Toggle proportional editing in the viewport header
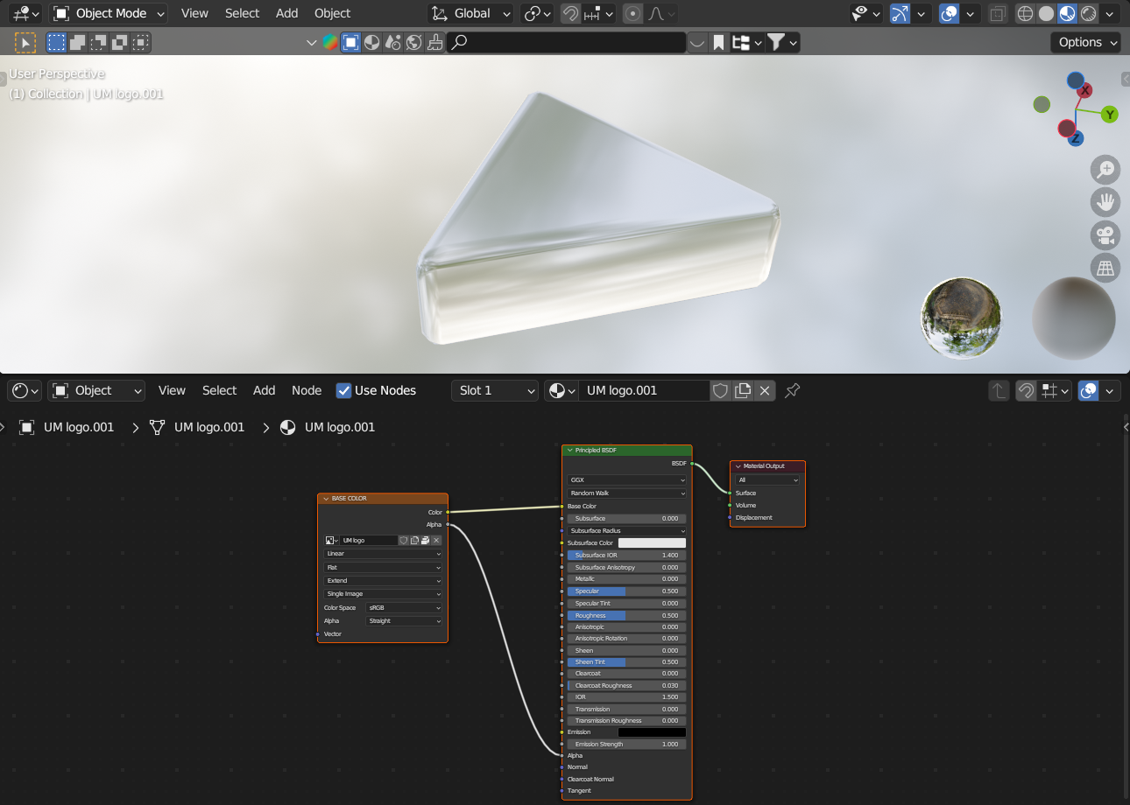1130x805 pixels. pyautogui.click(x=632, y=13)
